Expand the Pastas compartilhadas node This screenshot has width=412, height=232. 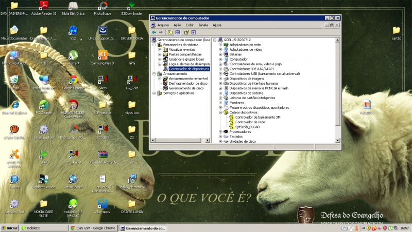click(x=160, y=54)
